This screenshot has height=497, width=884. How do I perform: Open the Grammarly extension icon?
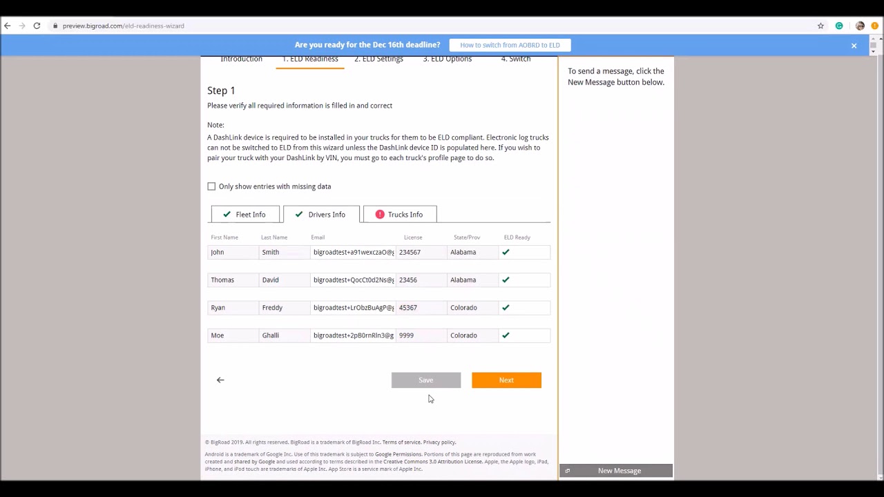coord(839,26)
